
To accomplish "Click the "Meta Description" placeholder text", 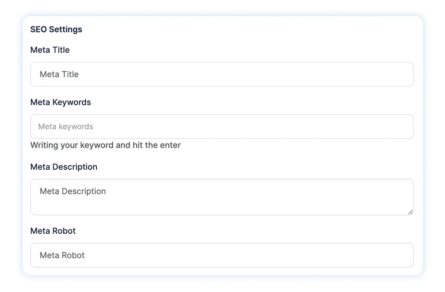I will 73,191.
